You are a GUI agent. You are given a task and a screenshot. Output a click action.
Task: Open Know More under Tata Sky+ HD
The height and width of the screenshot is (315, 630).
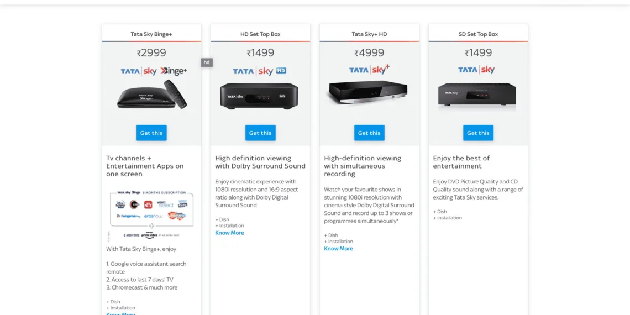point(338,249)
